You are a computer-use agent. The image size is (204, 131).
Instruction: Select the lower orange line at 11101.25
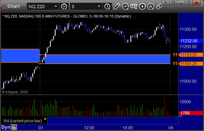pos(104,64)
